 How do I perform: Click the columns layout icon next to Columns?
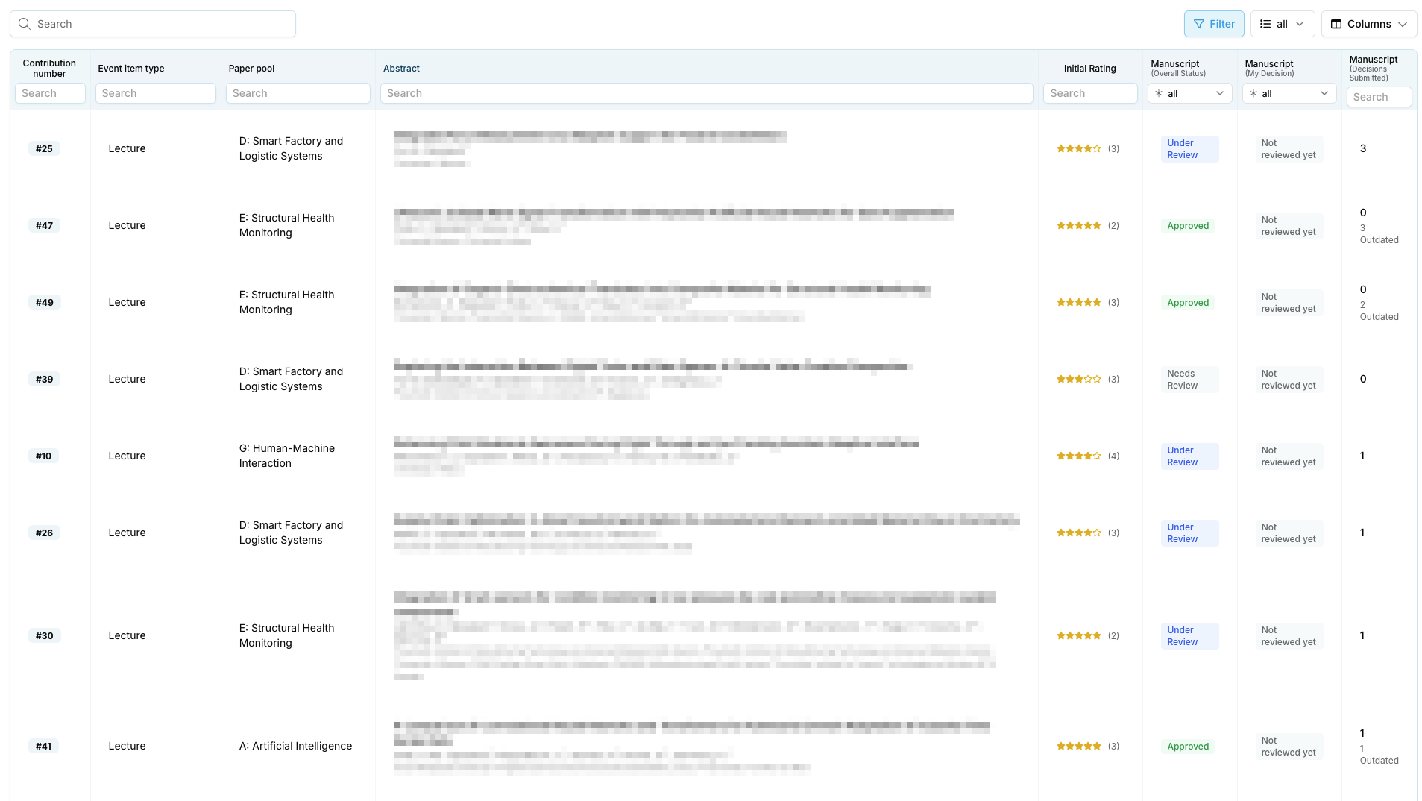[1336, 24]
